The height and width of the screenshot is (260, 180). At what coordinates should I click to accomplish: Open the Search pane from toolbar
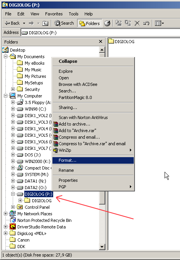[64, 23]
